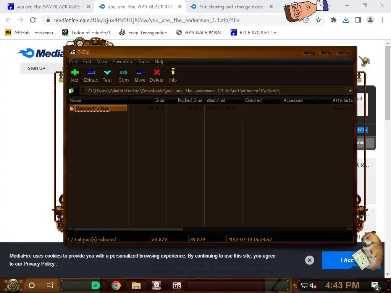391x293 pixels.
Task: Open the Chrome extensions puzzle icon
Action: pos(333,20)
